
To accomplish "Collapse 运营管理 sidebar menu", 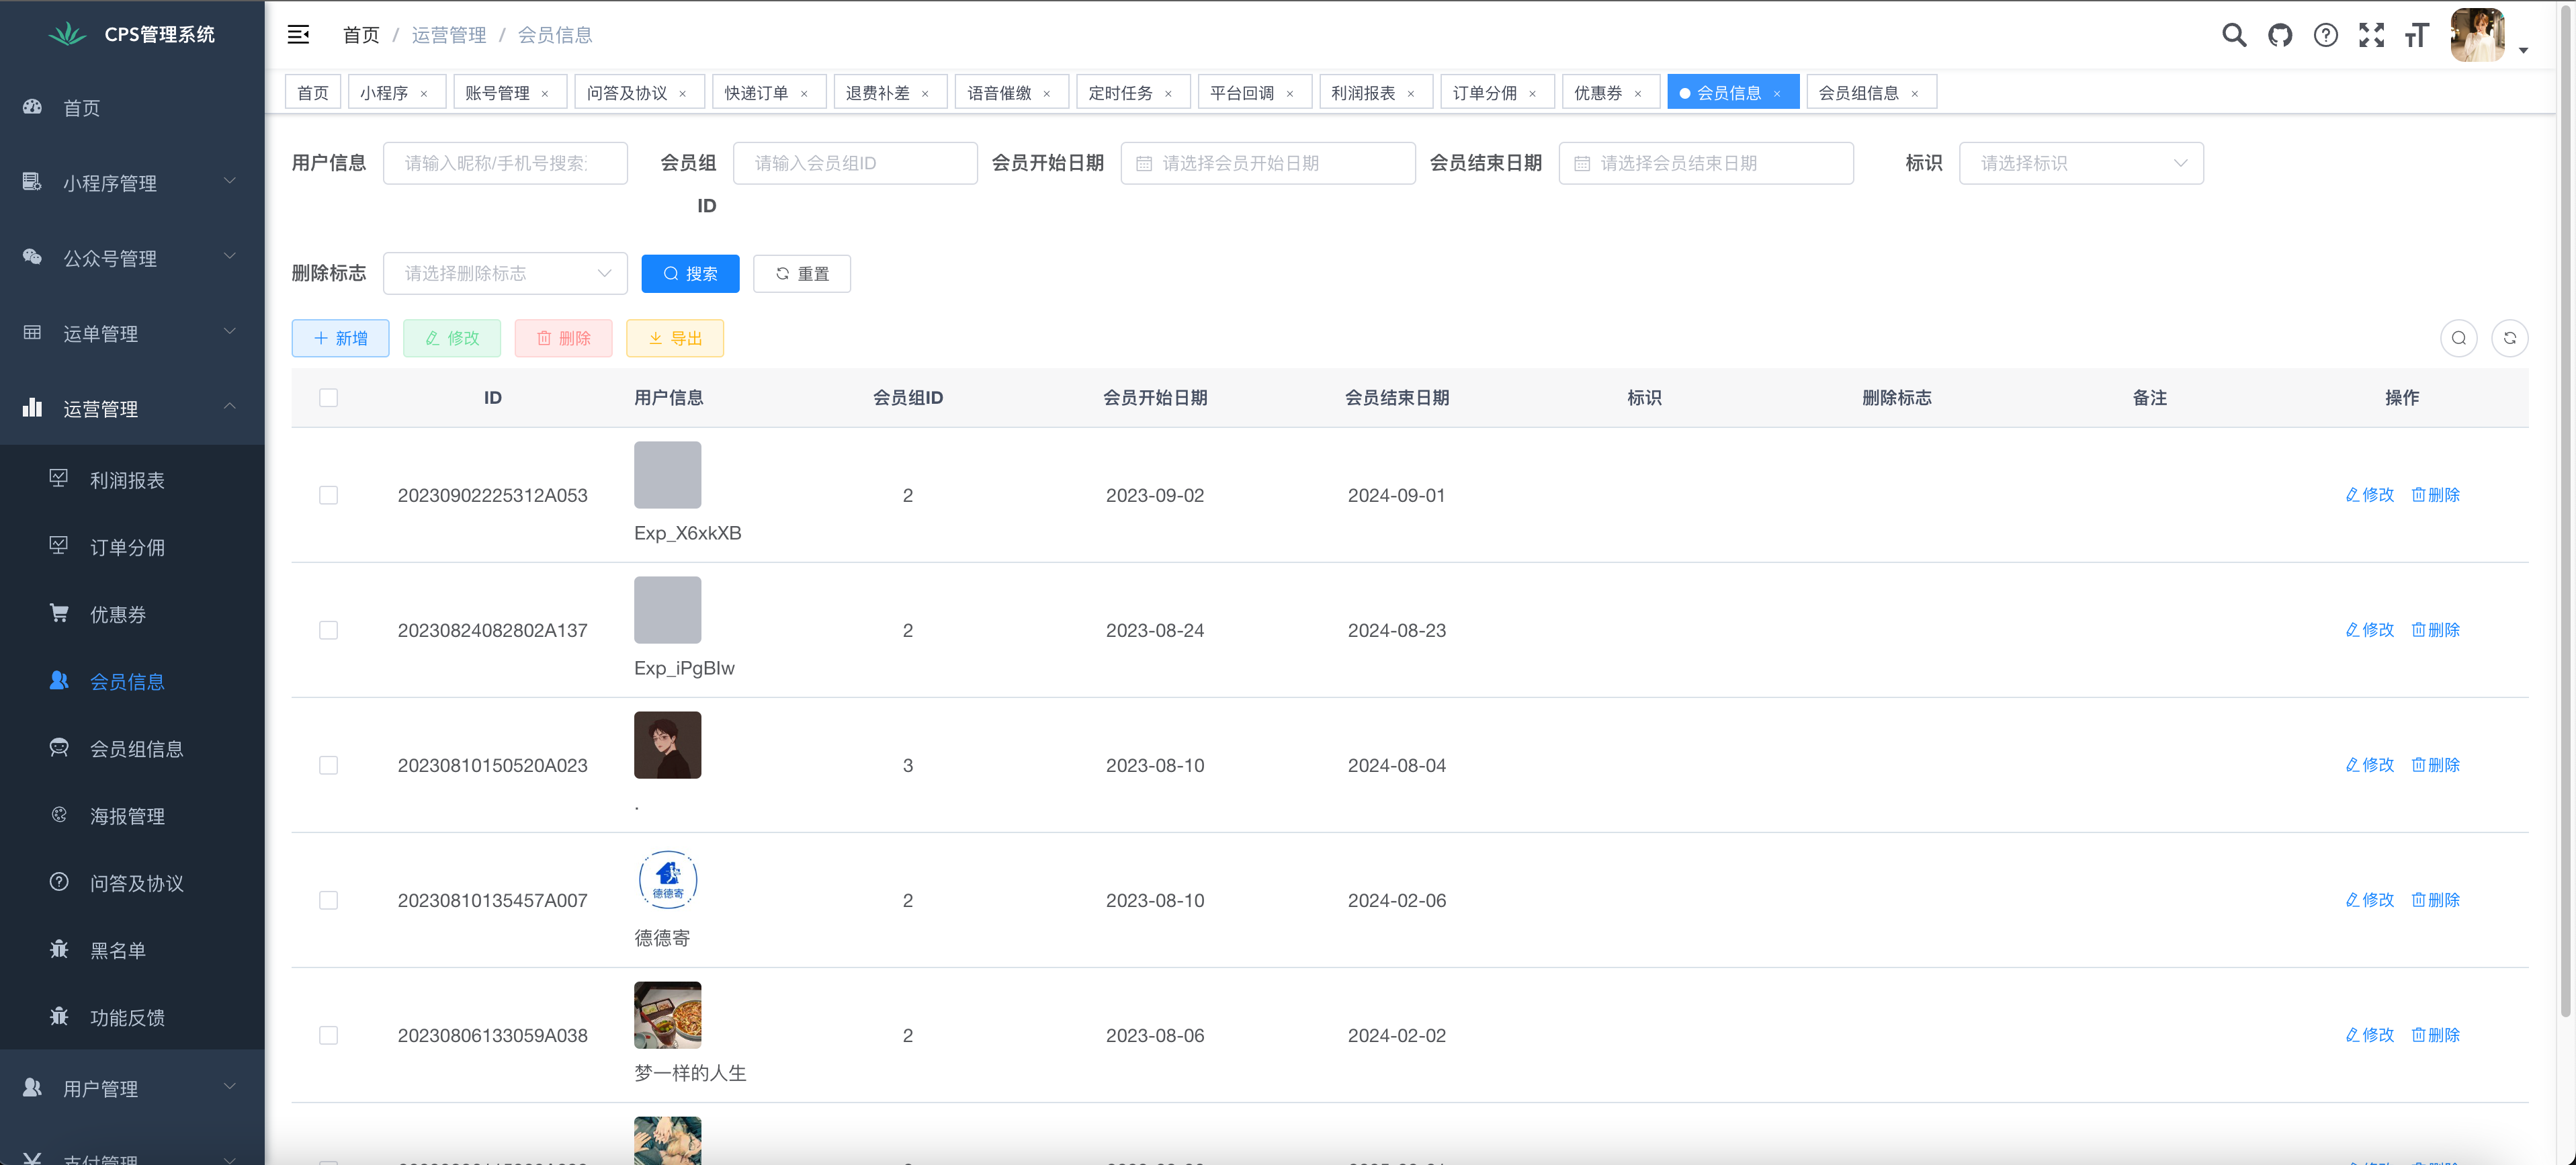I will coord(132,408).
